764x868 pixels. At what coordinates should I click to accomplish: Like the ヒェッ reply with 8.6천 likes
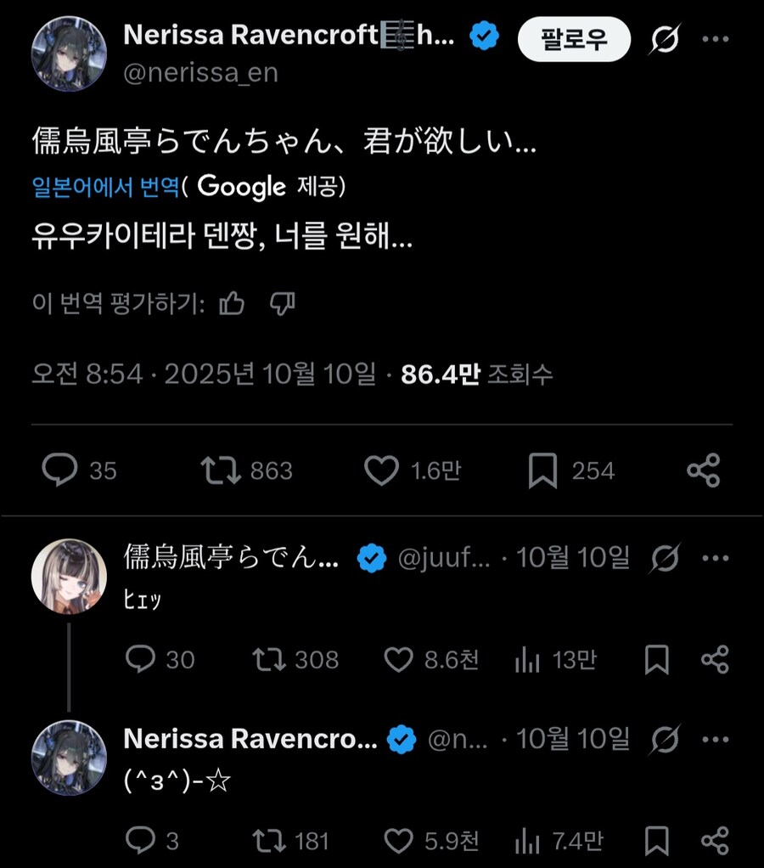pos(398,659)
